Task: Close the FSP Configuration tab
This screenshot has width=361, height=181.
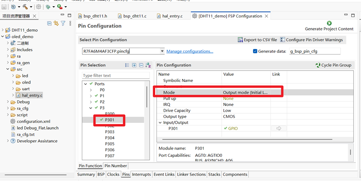Action: tap(266, 16)
